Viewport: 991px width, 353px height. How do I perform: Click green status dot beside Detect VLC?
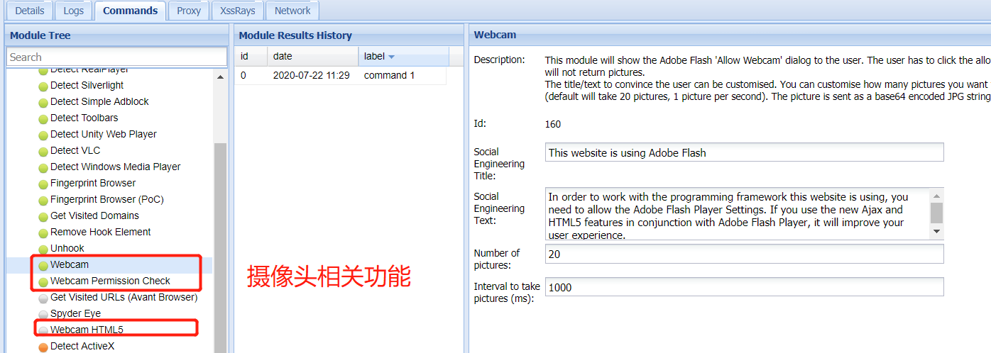click(43, 151)
